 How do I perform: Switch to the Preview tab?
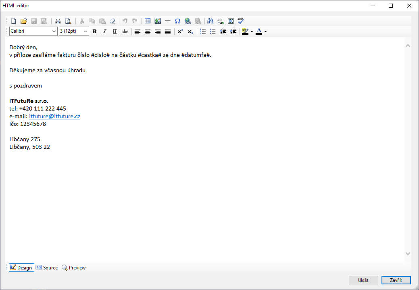74,268
